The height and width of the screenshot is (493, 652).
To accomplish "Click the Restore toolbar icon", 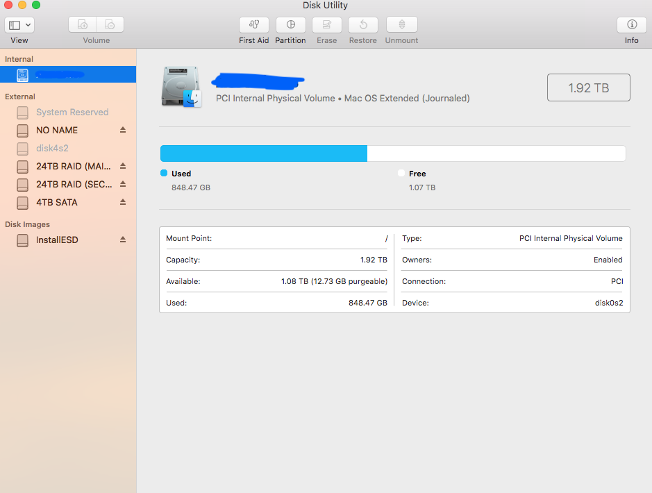I will (x=363, y=24).
